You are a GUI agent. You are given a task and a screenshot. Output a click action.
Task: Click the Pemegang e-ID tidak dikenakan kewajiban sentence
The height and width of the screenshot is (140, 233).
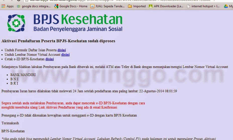(x=69, y=115)
